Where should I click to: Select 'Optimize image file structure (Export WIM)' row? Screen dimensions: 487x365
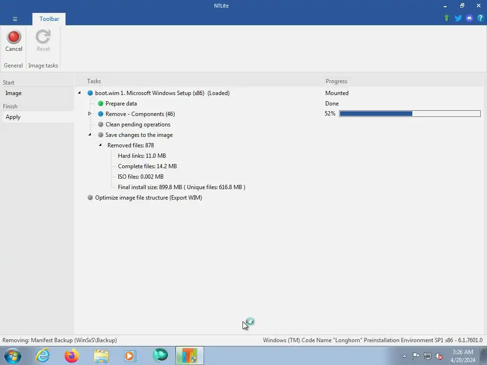tap(148, 198)
